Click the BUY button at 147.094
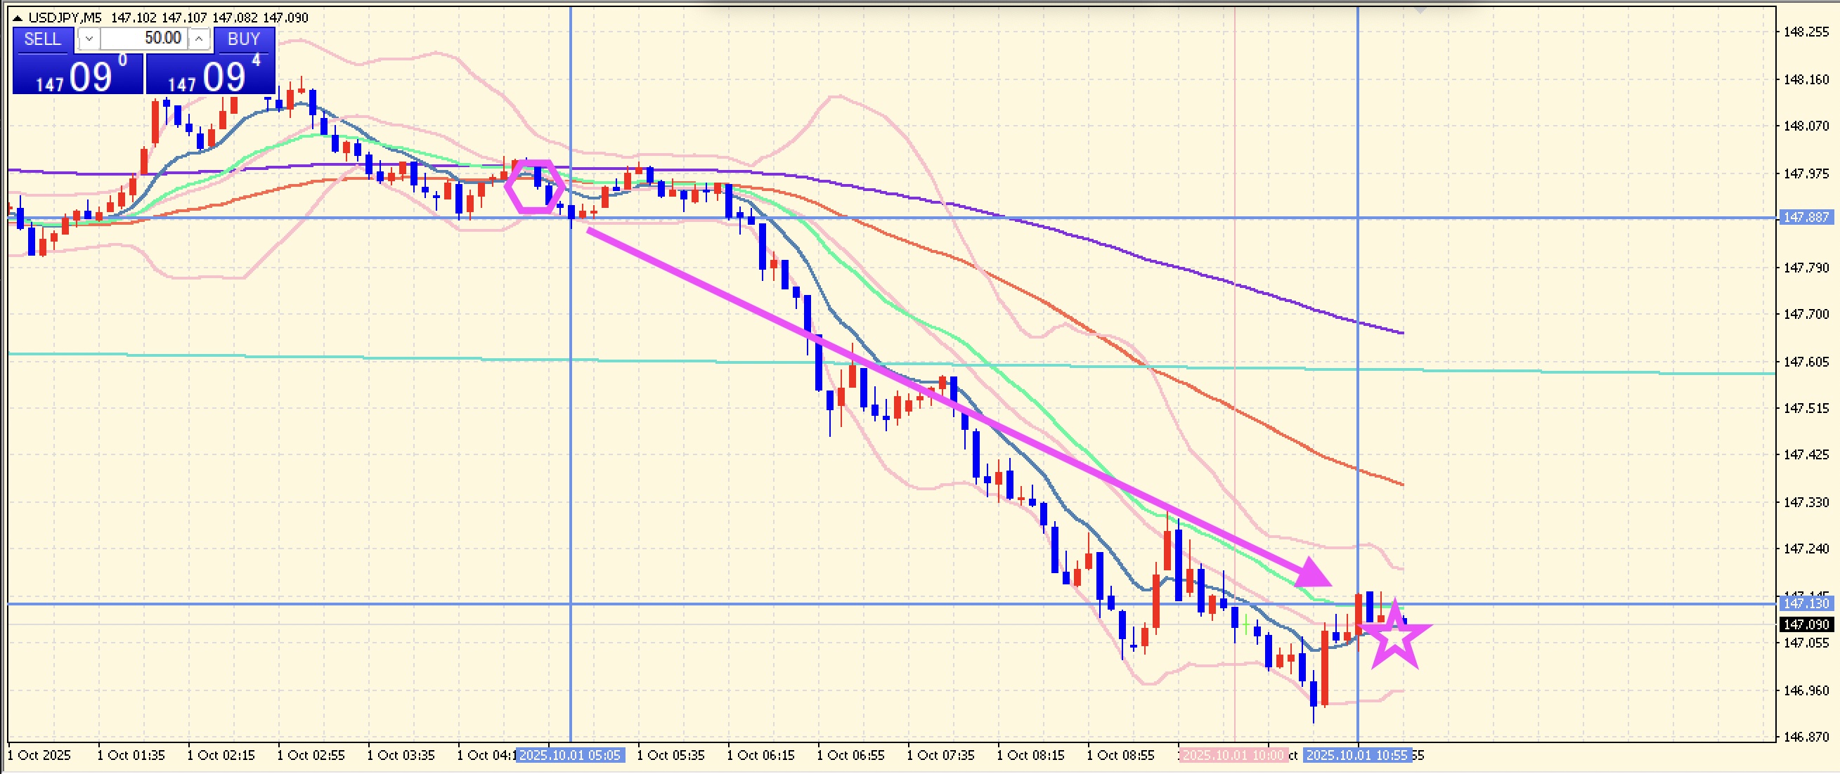The width and height of the screenshot is (1840, 774). click(210, 75)
